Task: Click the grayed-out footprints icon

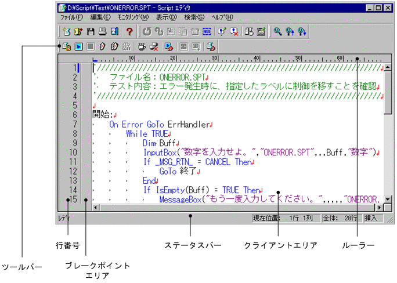Action: pyautogui.click(x=127, y=46)
